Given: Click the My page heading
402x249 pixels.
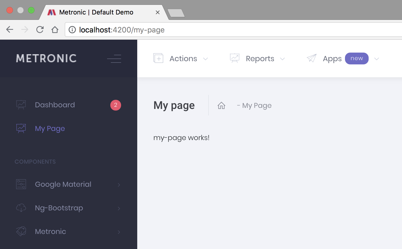Looking at the screenshot, I should [x=174, y=105].
